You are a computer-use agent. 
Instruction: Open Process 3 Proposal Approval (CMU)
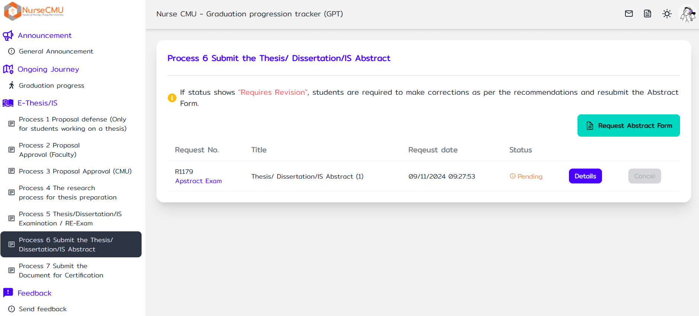coord(75,171)
